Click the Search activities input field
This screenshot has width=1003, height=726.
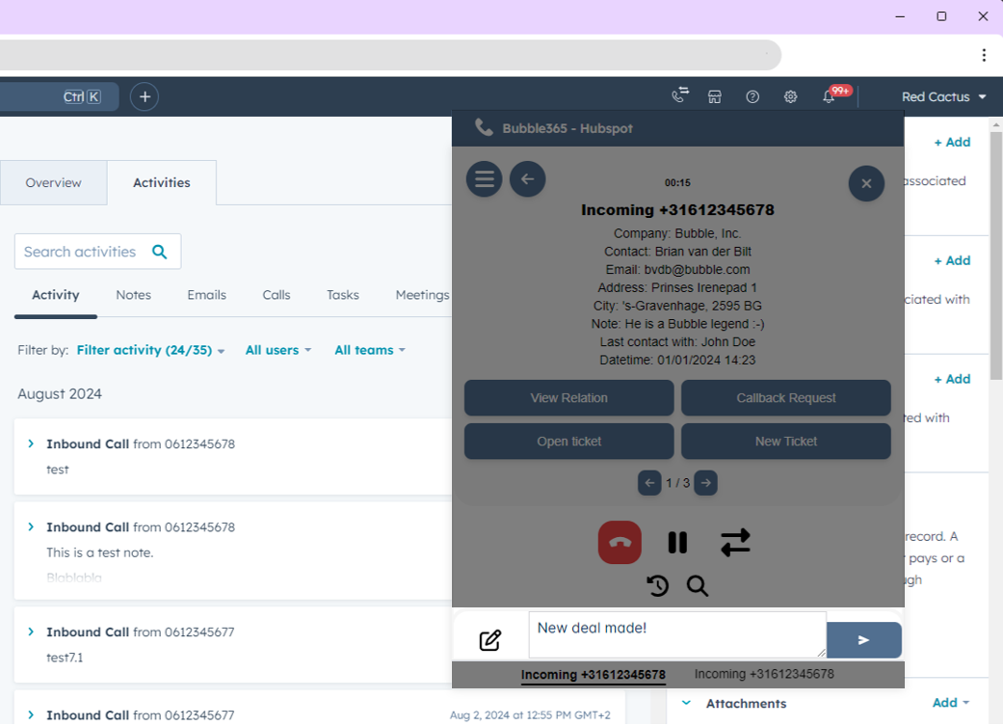(x=81, y=252)
